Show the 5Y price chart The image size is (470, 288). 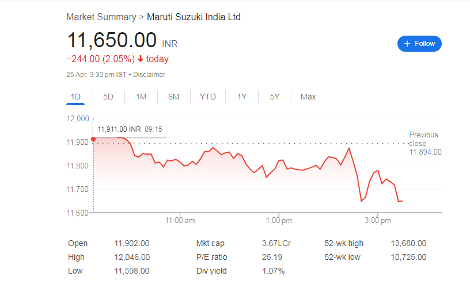(275, 97)
